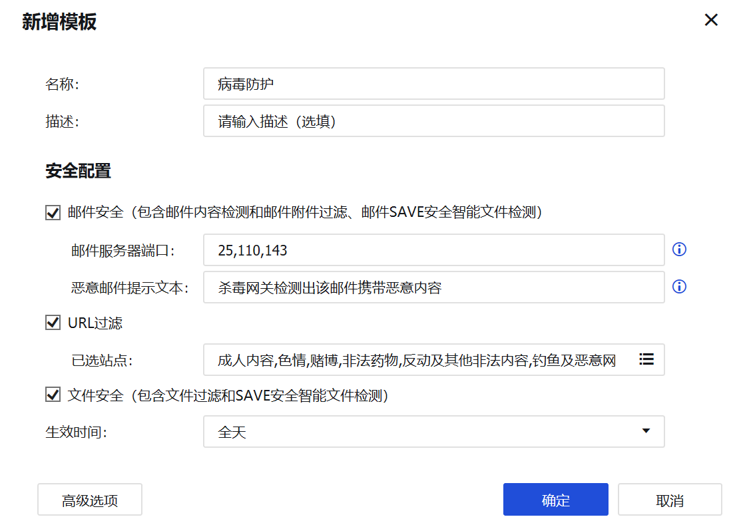
Task: Uncheck the URL过滤 checkbox
Action: [x=53, y=323]
